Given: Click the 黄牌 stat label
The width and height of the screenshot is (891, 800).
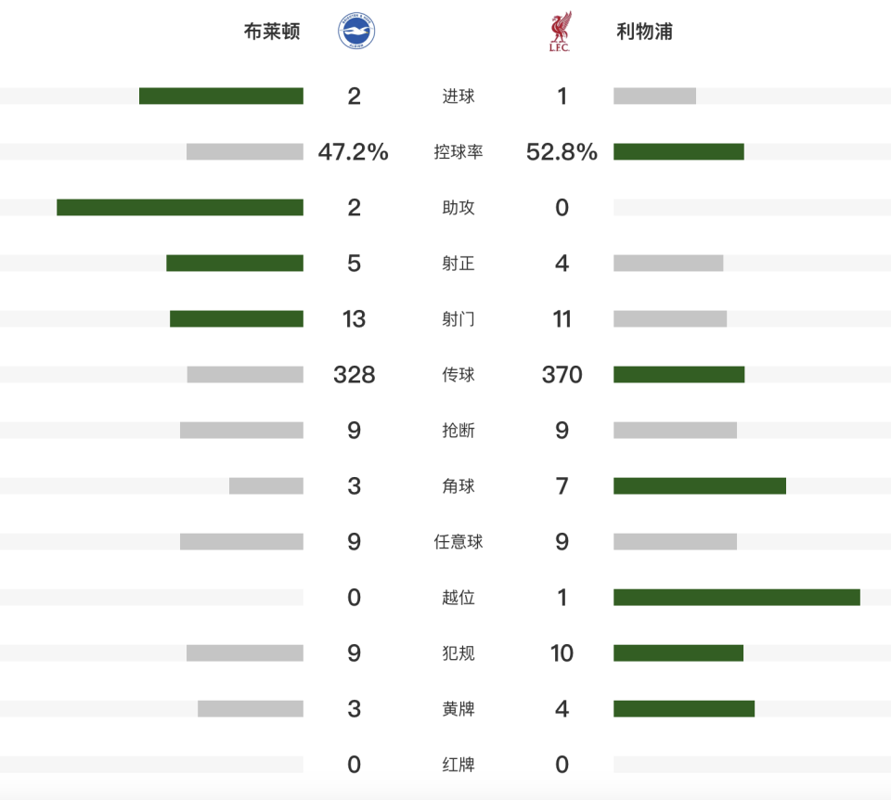Looking at the screenshot, I should [458, 709].
